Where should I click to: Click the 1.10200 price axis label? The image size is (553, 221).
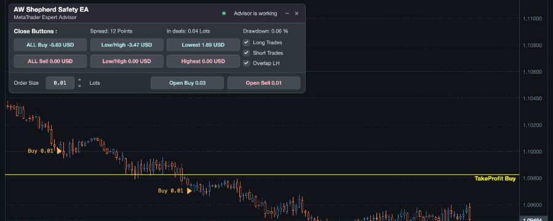point(532,125)
